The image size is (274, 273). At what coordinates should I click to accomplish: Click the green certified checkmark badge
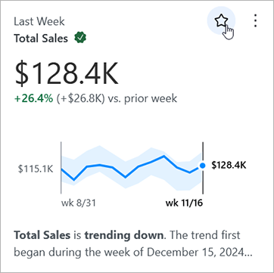coord(80,39)
